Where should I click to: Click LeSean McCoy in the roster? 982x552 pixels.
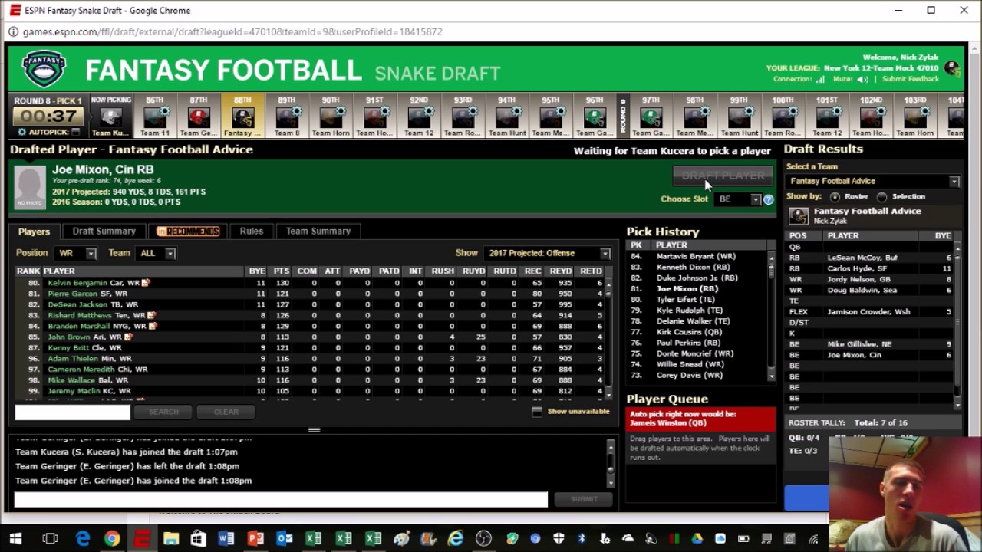862,258
